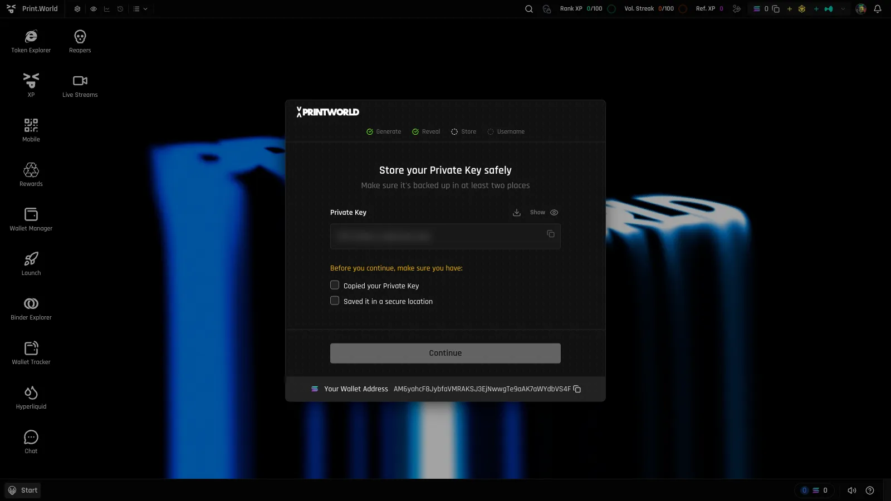
Task: Click the teal Hyperliquid icon in top bar
Action: tap(829, 9)
